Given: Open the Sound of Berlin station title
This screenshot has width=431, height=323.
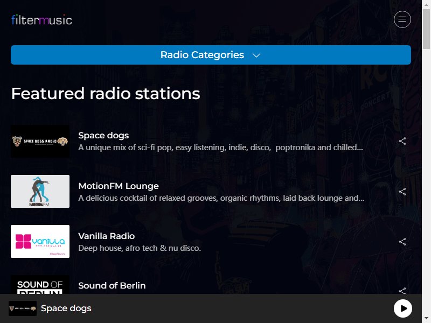Looking at the screenshot, I should 112,286.
